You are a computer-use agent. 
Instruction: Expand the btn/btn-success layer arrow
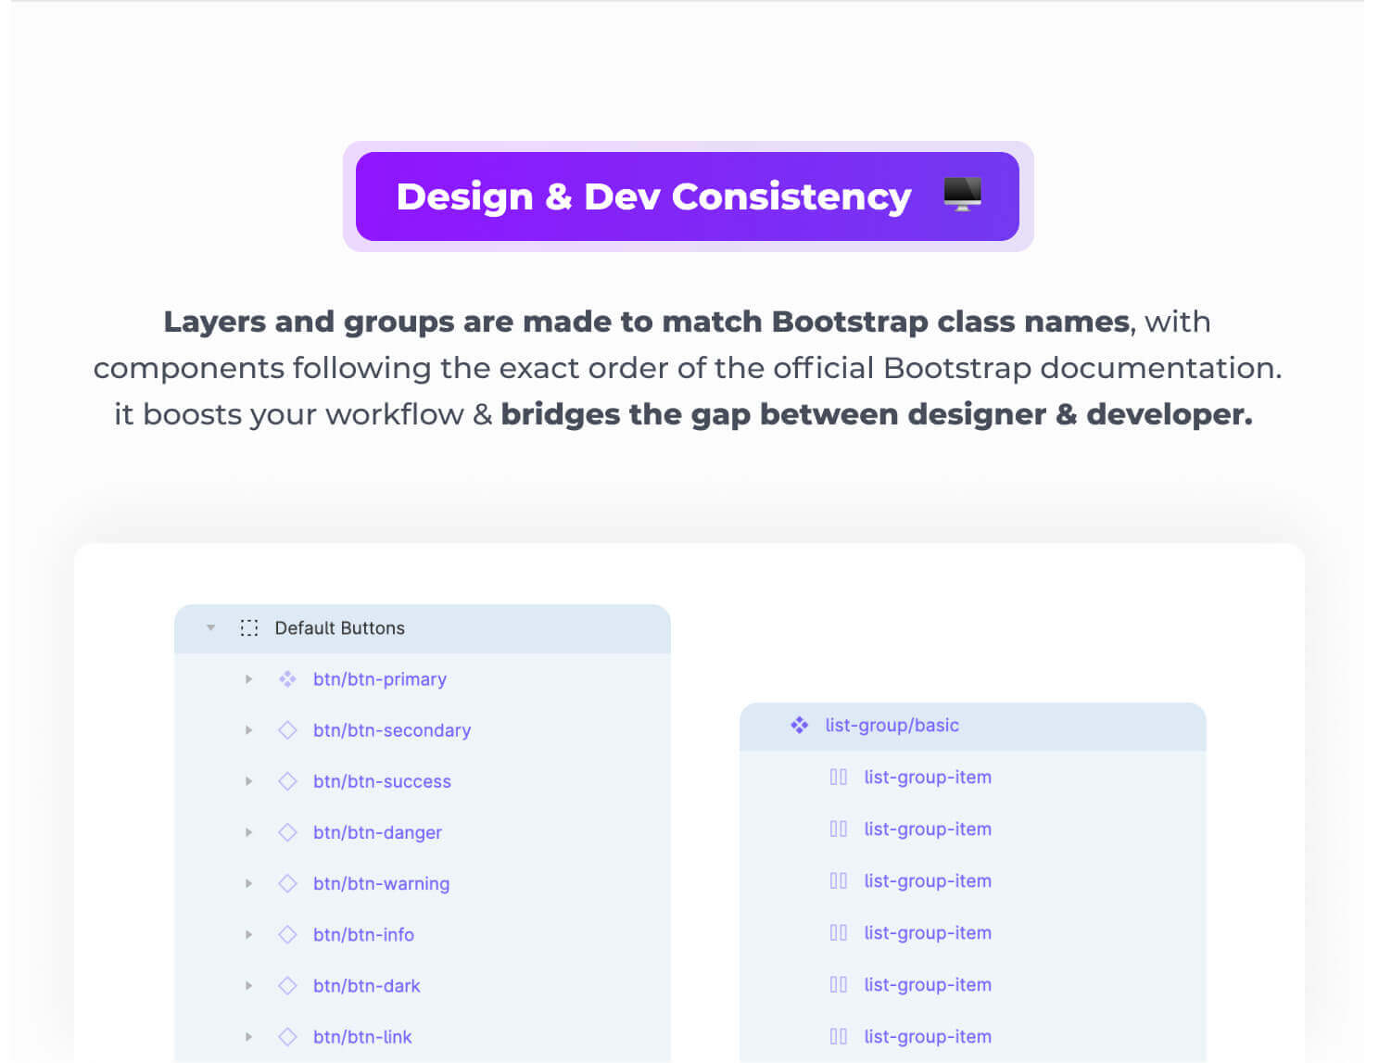248,781
